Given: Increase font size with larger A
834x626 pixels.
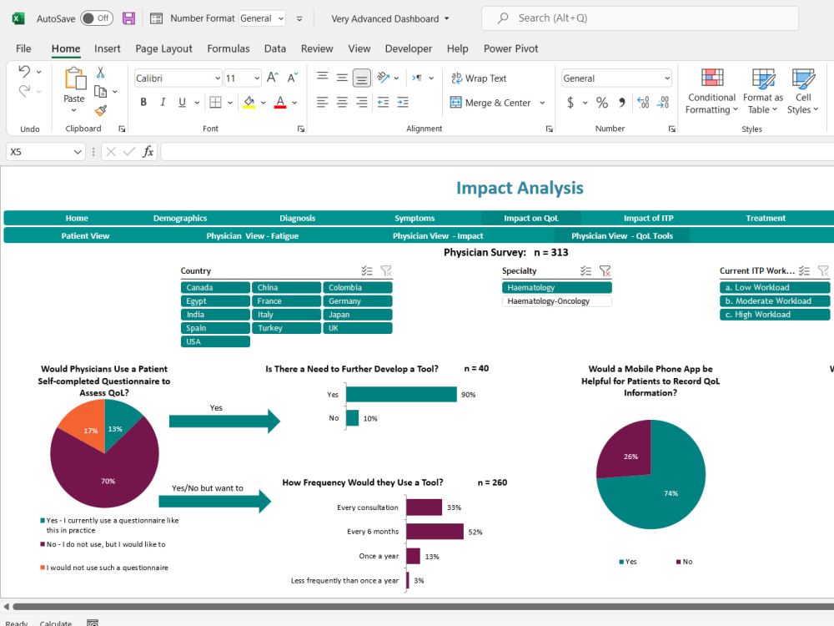Looking at the screenshot, I should (273, 78).
